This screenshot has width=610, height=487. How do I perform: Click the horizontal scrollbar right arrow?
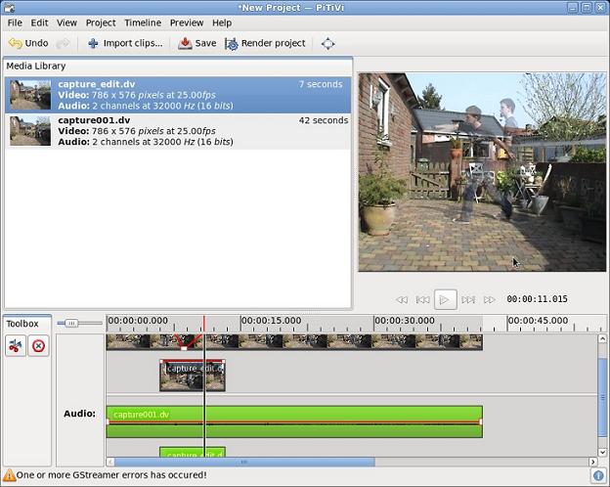click(x=592, y=462)
